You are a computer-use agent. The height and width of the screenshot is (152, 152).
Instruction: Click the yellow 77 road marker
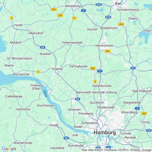[74, 18]
